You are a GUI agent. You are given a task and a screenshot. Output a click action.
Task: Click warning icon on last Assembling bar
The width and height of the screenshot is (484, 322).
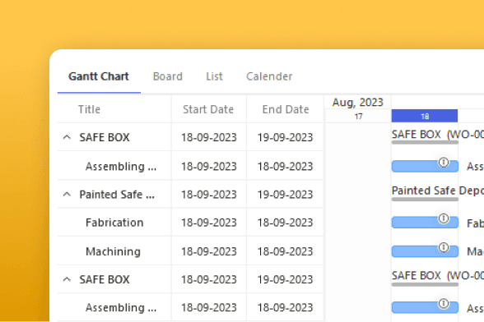click(444, 303)
